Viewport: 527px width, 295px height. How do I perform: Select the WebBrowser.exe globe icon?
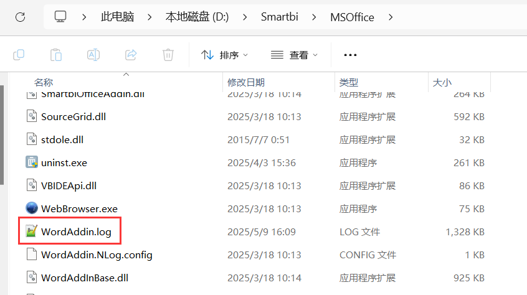coord(32,208)
